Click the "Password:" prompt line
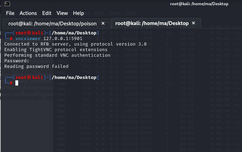Image resolution: width=242 pixels, height=152 pixels. coord(16,61)
